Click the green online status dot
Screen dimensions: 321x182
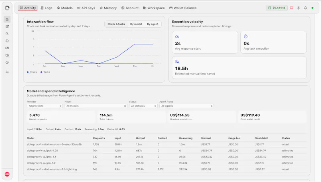[x=313, y=8]
